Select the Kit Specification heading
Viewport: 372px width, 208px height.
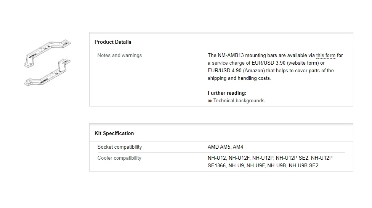114,133
